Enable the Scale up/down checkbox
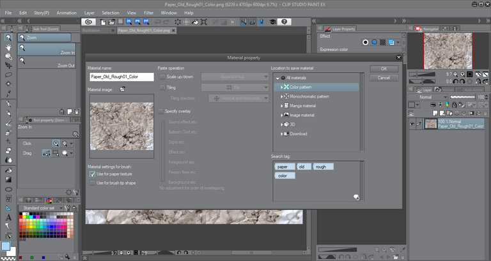Screen dimensions: 491x261 (162, 77)
